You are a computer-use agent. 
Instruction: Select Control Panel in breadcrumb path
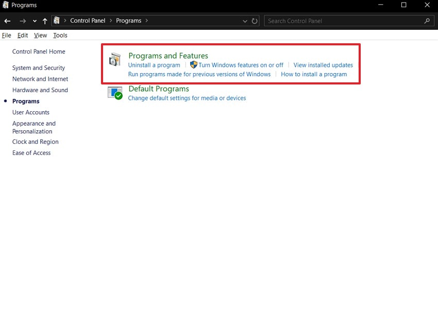pos(88,21)
